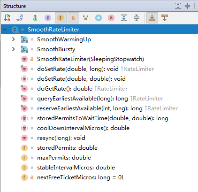This screenshot has width=198, height=192.
Task: Select the SmoothWarmingUp class entry
Action: click(x=64, y=39)
